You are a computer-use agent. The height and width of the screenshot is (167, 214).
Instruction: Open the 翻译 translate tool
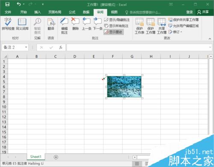coord(51,24)
